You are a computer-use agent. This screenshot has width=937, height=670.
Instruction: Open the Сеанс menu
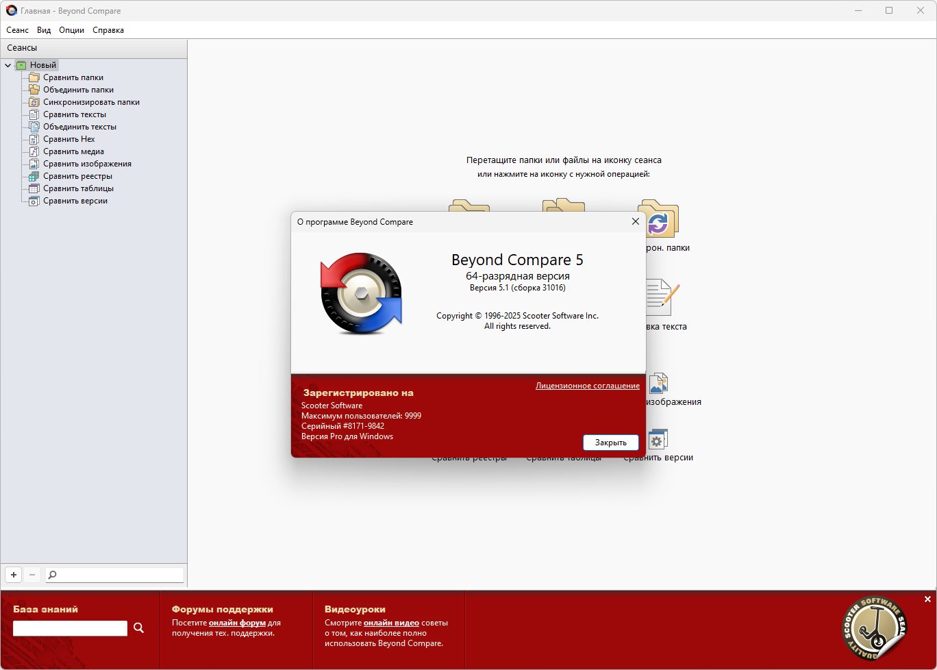[x=18, y=30]
